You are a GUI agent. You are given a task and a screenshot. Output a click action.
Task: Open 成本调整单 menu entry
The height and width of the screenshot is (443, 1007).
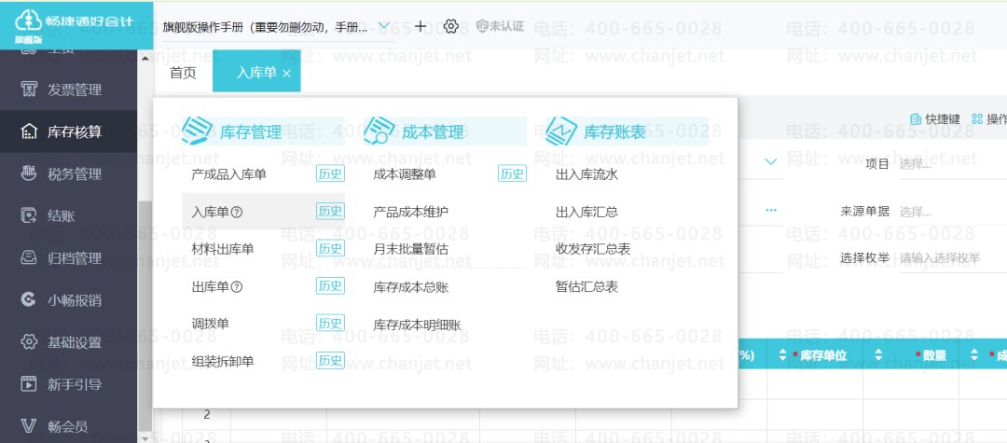(405, 174)
